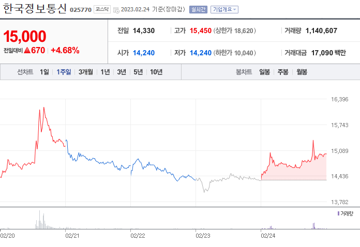
Task: Click the purple 거래량 legend marker
Action: (338, 213)
